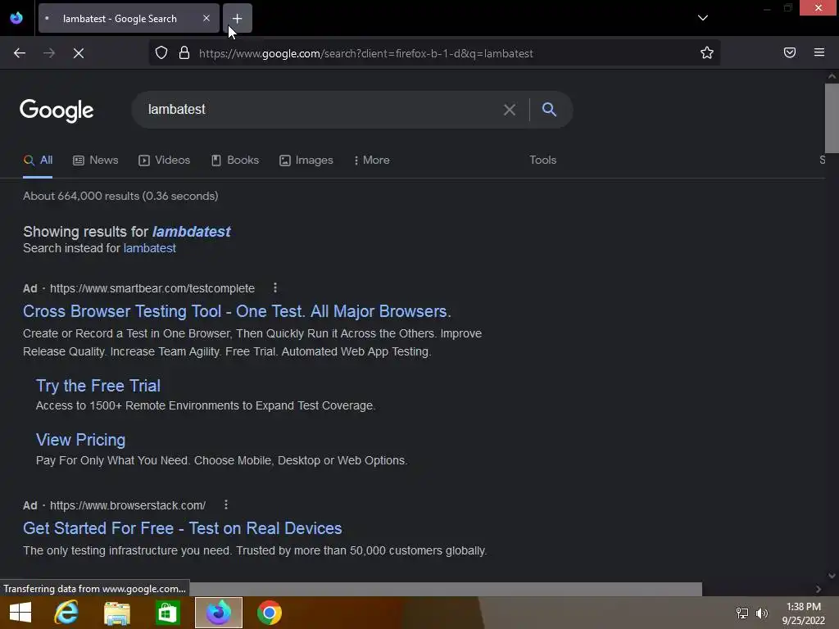
Task: Expand the More search categories menu
Action: tap(372, 161)
